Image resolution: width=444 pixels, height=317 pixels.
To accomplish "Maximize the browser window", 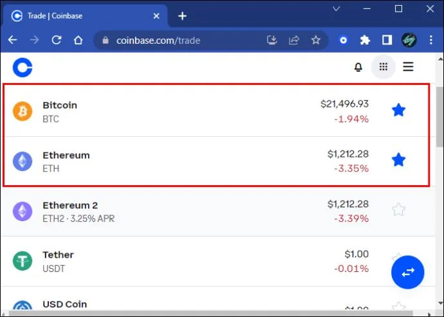I will point(398,9).
